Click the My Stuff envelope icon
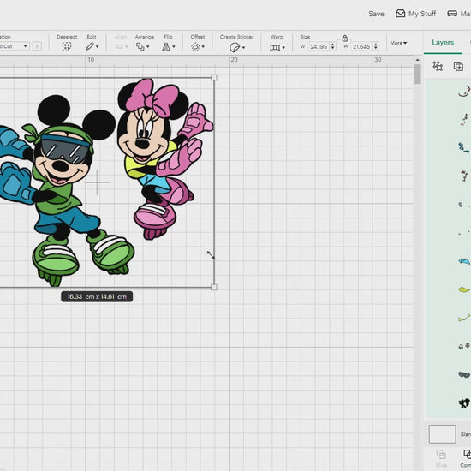 (x=400, y=14)
